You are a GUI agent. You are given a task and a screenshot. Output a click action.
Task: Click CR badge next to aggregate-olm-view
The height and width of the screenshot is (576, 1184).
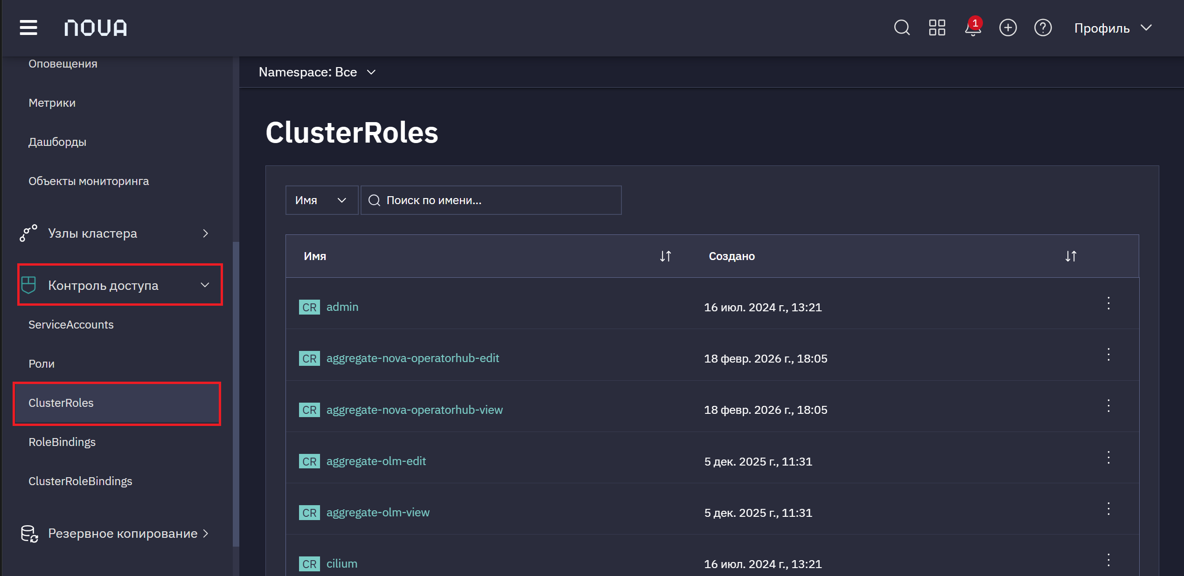309,513
